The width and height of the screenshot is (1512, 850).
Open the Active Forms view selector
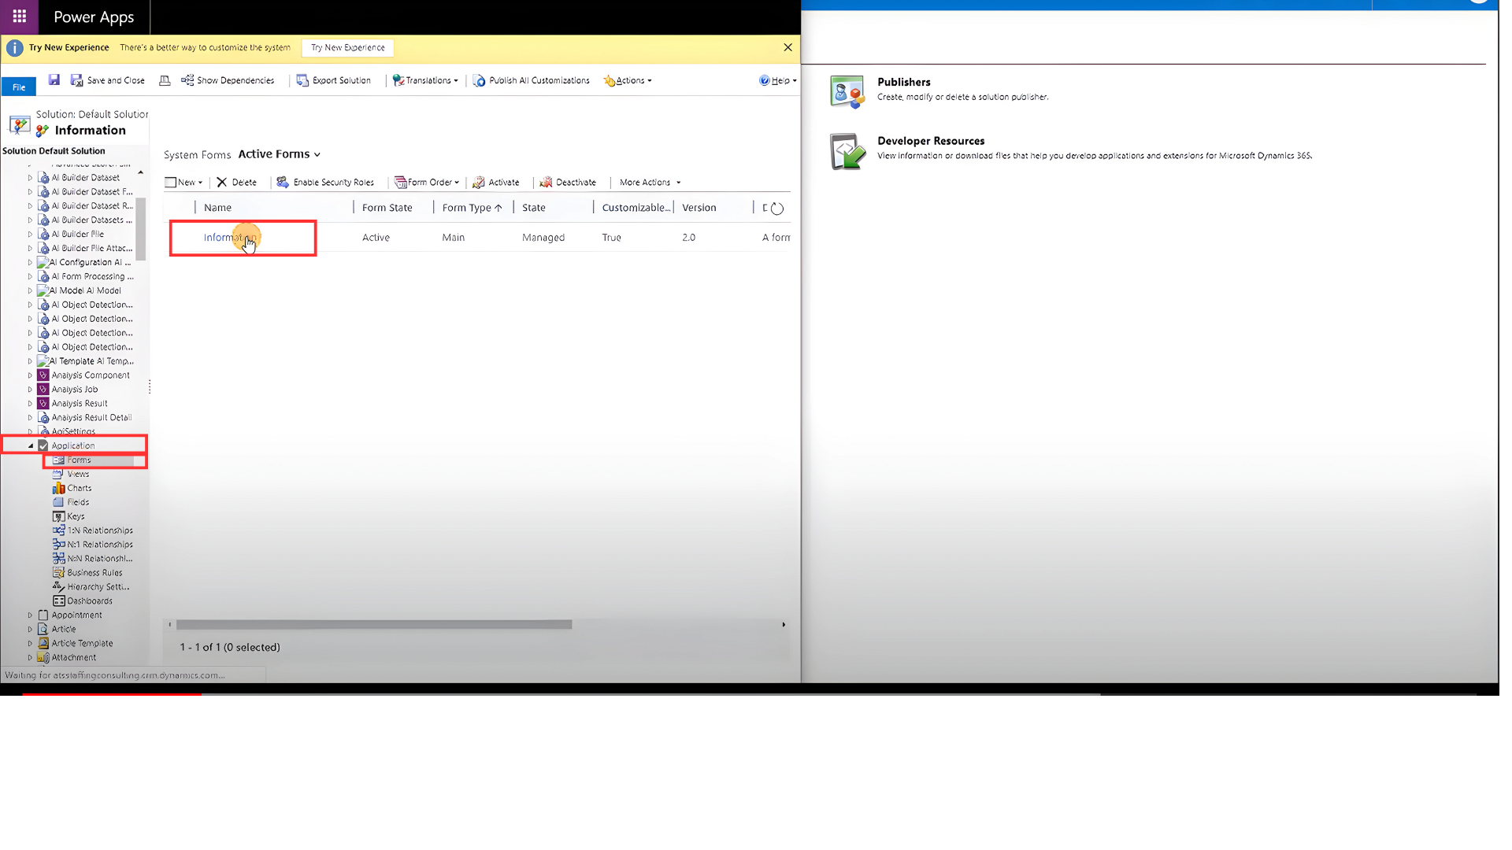[279, 154]
